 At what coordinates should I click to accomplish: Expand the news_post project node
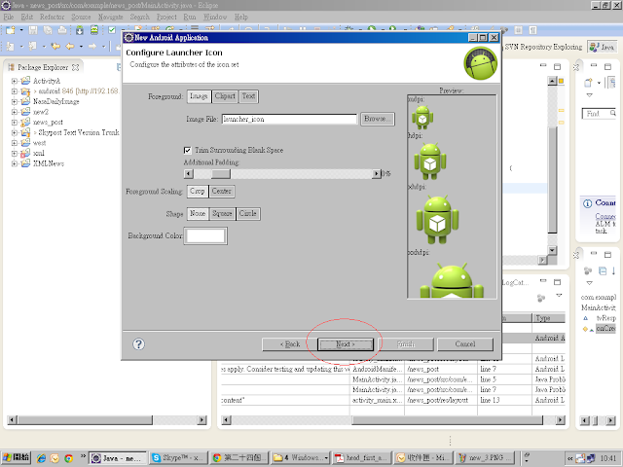[x=15, y=123]
